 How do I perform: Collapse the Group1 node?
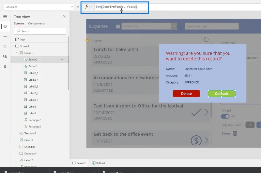pyautogui.click(x=17, y=53)
